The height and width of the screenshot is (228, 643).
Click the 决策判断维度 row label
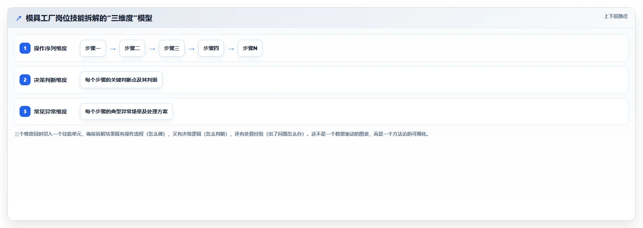coord(50,80)
